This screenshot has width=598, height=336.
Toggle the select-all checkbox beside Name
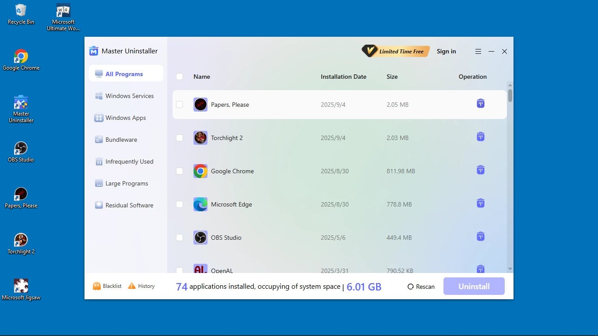(x=179, y=77)
